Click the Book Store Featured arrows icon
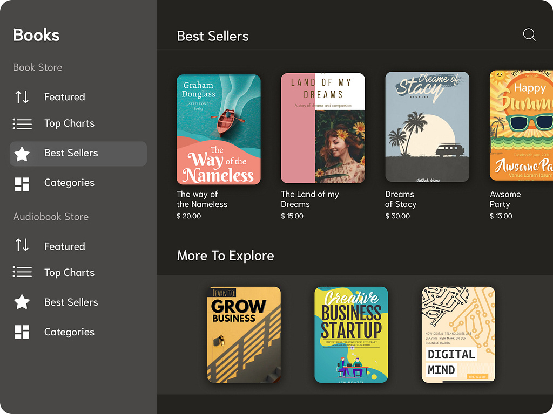The height and width of the screenshot is (414, 553). pyautogui.click(x=22, y=97)
